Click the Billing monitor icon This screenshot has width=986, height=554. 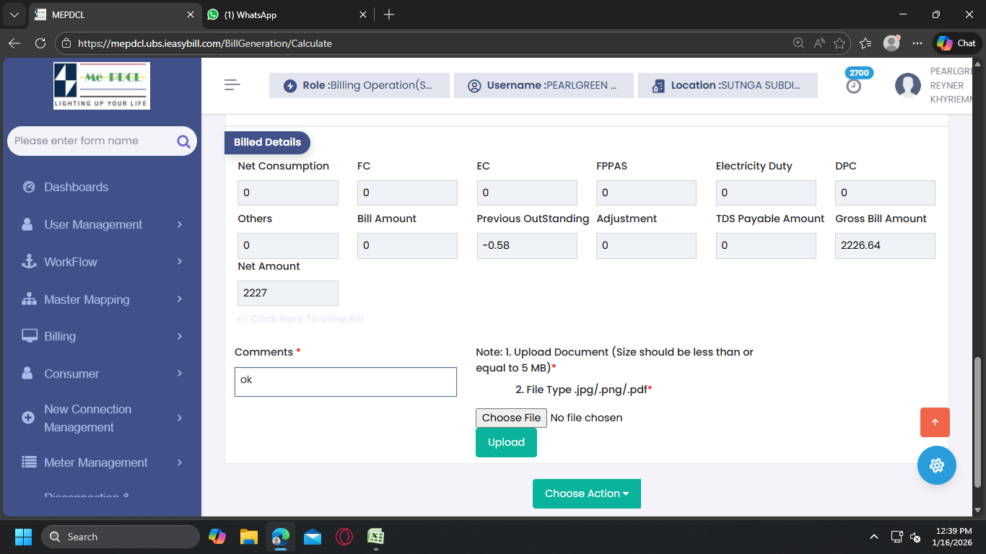[x=30, y=336]
